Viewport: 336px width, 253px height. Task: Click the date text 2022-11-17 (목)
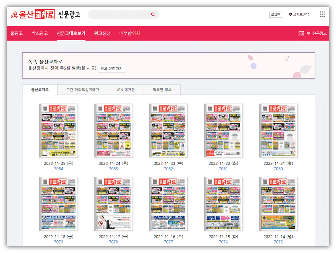click(x=113, y=237)
